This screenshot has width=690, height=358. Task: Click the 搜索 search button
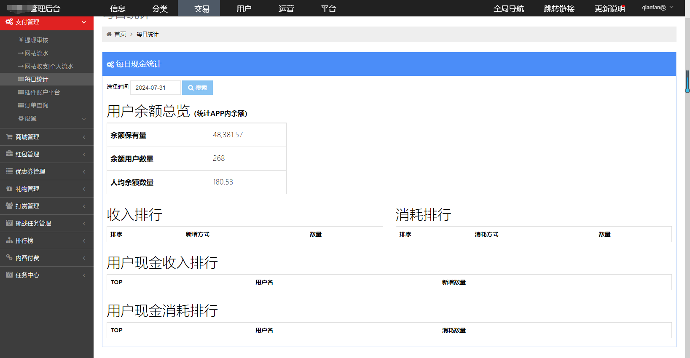(x=197, y=88)
